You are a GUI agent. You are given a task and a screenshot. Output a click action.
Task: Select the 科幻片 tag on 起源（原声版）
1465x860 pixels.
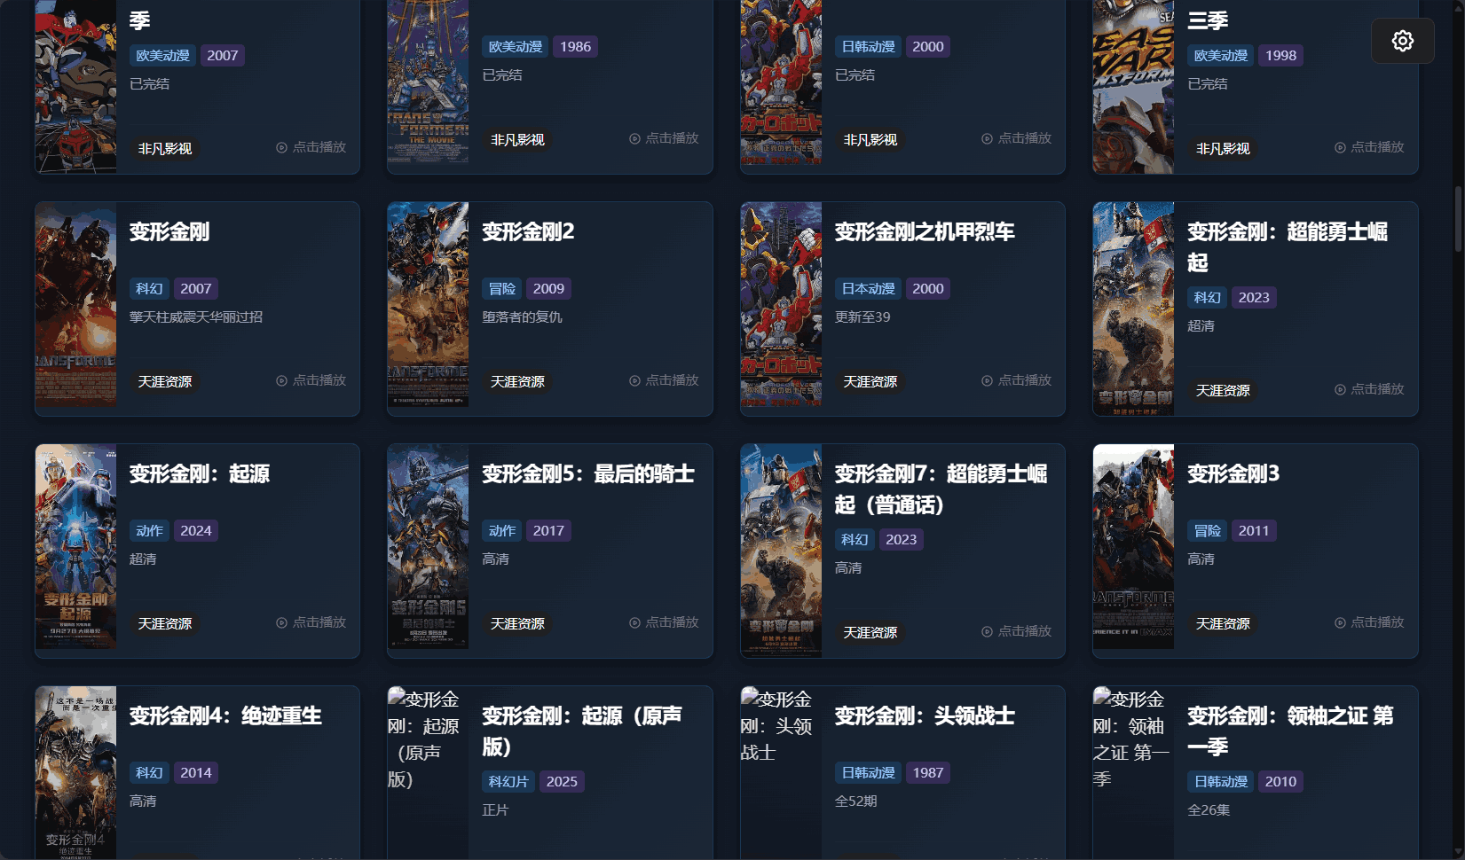pos(508,781)
